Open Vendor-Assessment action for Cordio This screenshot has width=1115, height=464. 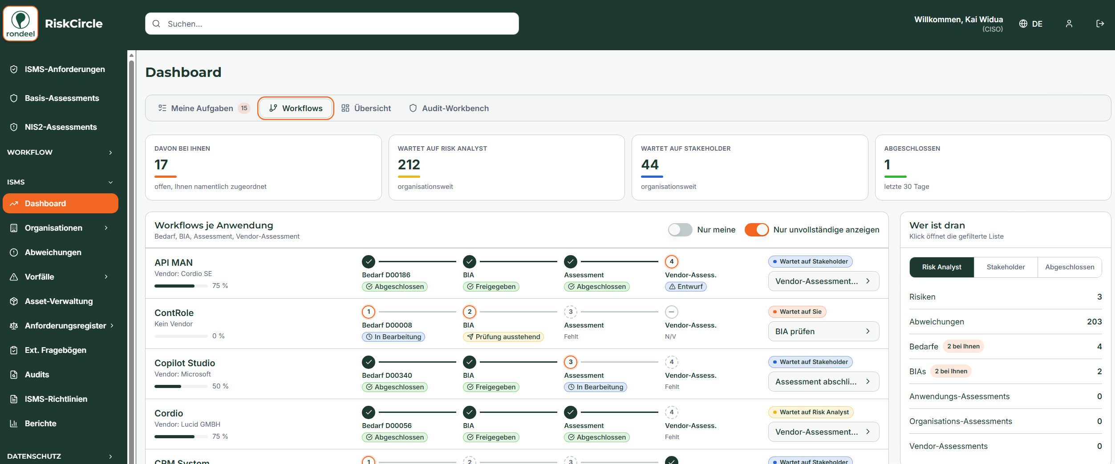(823, 432)
